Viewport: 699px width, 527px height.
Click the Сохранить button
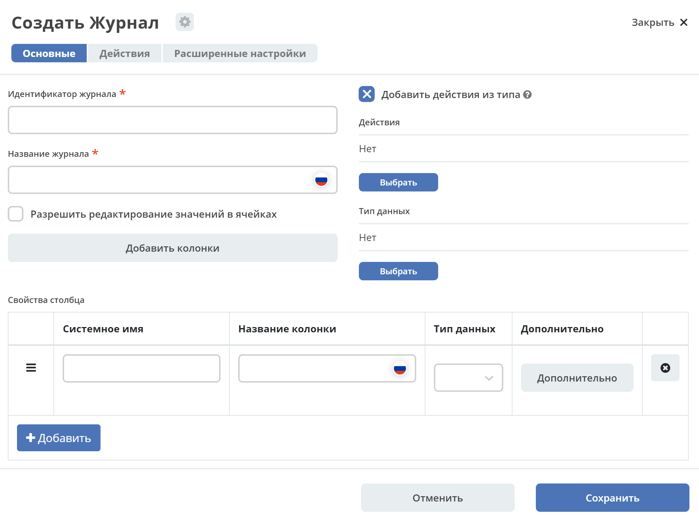point(613,498)
